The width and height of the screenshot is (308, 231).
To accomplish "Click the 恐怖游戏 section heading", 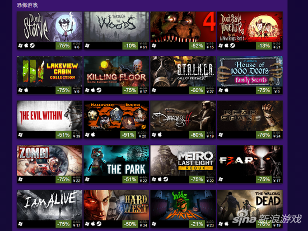I will (x=27, y=5).
